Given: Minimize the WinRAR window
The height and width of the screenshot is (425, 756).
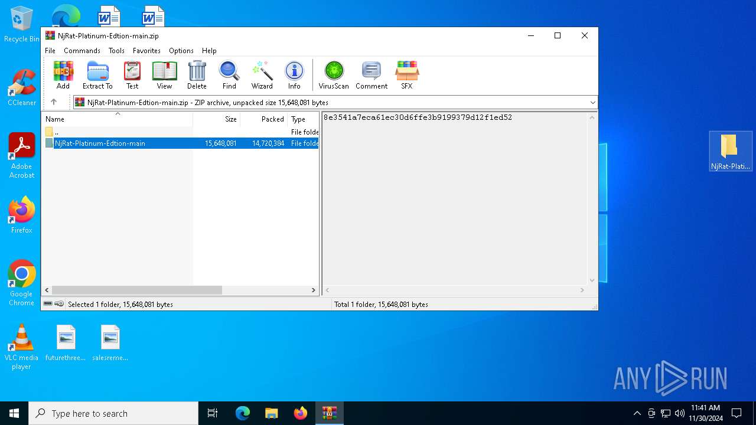Looking at the screenshot, I should click(x=530, y=35).
